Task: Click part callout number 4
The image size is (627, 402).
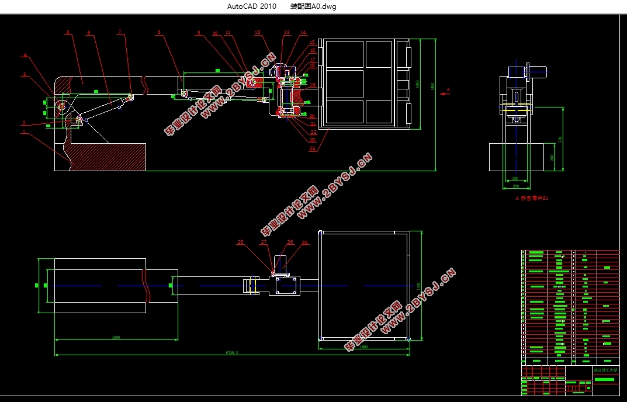Action: [x=25, y=55]
